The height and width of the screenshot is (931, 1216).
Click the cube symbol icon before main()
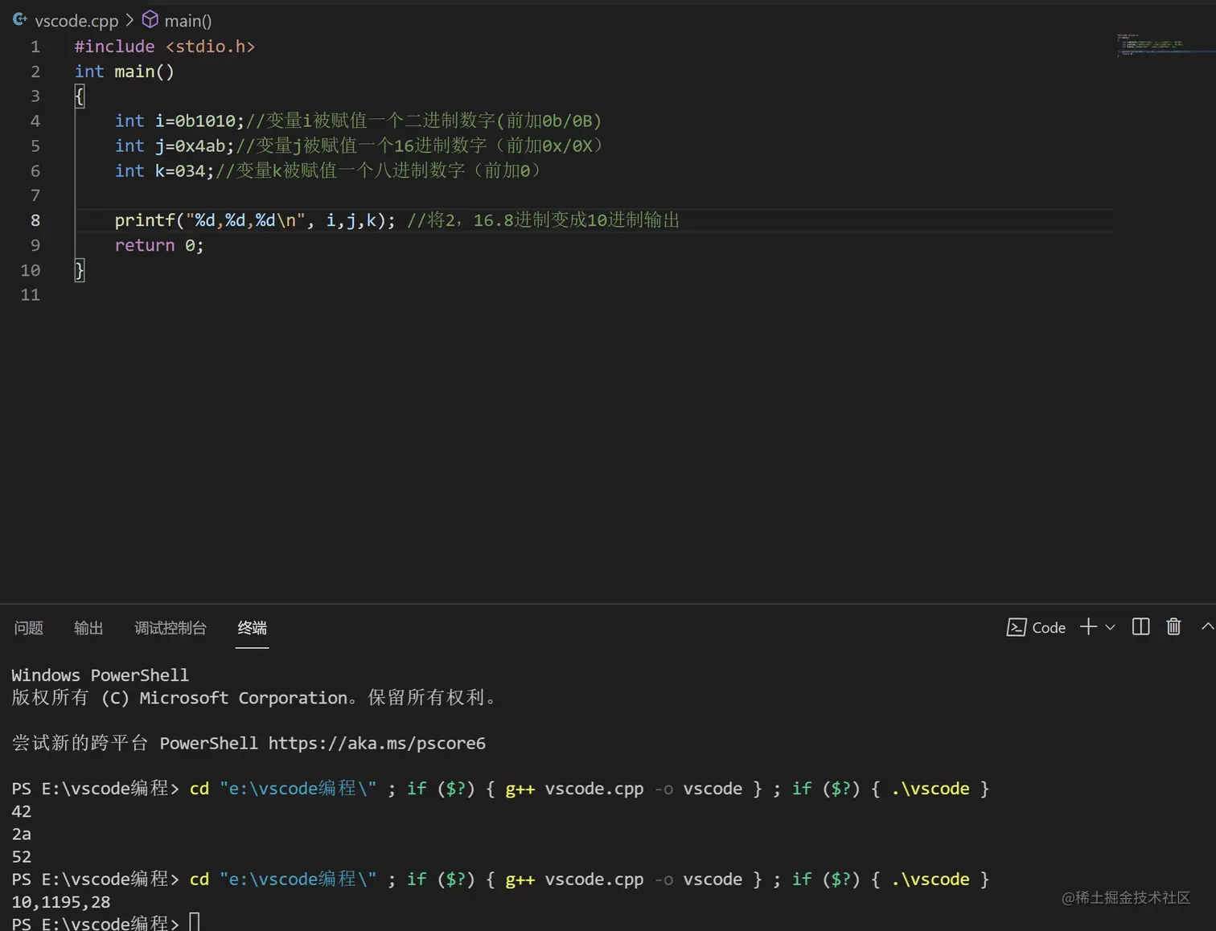point(150,19)
